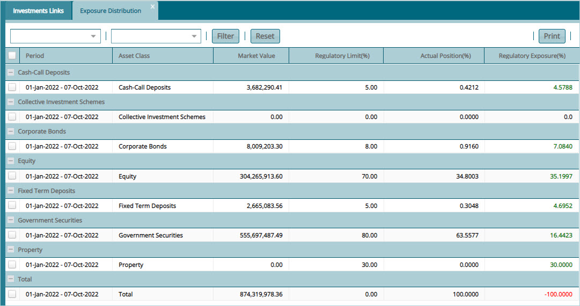580x306 pixels.
Task: Click actual position value 63.5577
Action: (x=467, y=235)
